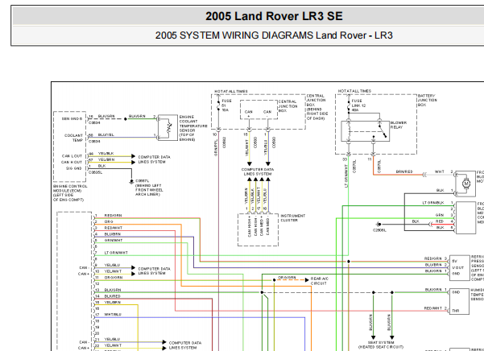Click the 'YEL/BRN' wire label at pin 15
Viewport: 484px width, 351px height.
click(x=113, y=302)
